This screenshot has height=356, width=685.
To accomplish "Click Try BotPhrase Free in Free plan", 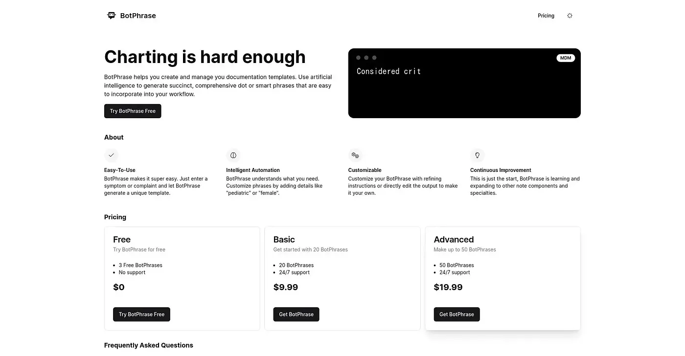I will (x=141, y=314).
